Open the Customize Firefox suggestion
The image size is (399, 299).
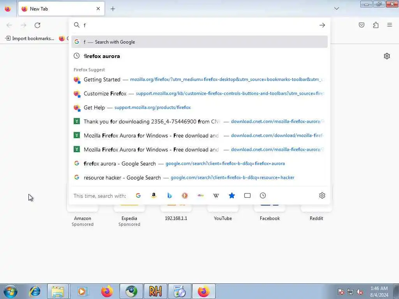tap(199, 93)
